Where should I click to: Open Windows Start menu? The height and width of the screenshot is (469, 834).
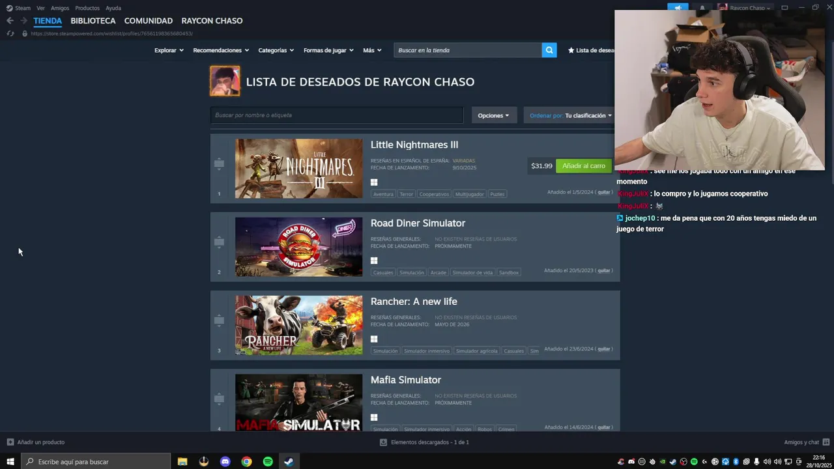tap(10, 462)
